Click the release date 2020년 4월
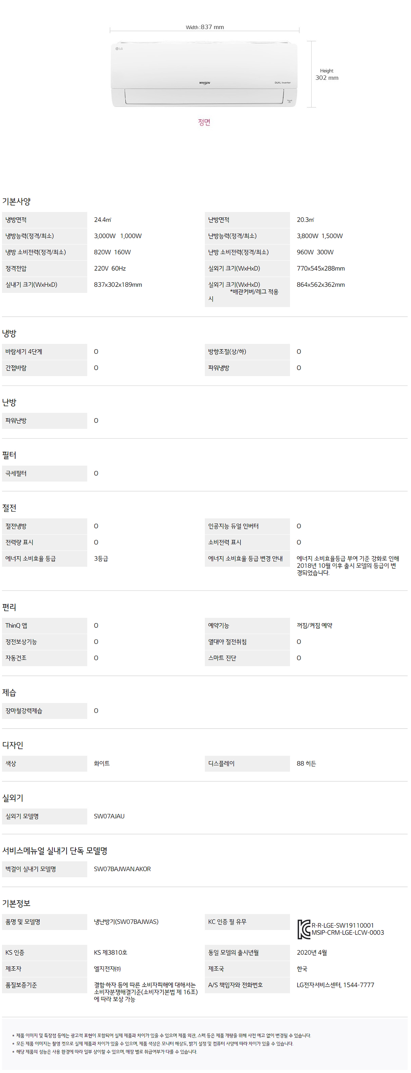411x1073 pixels. [x=312, y=952]
